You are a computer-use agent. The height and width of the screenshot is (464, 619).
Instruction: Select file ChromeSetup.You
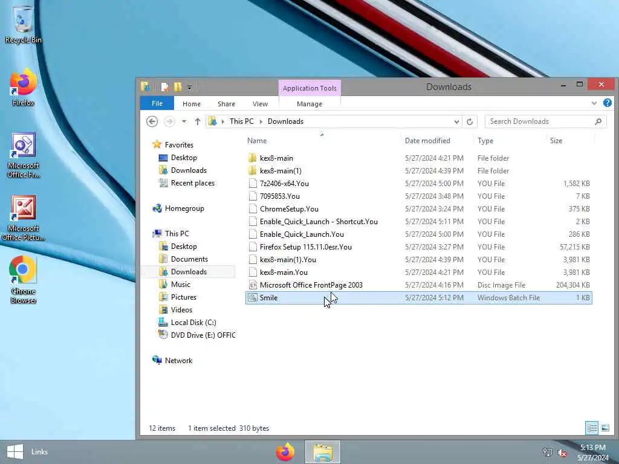tap(418, 208)
